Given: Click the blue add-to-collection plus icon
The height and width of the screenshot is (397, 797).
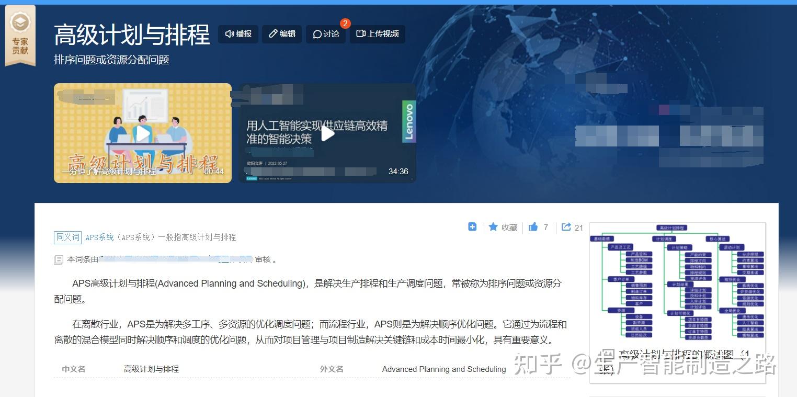Looking at the screenshot, I should coord(472,226).
